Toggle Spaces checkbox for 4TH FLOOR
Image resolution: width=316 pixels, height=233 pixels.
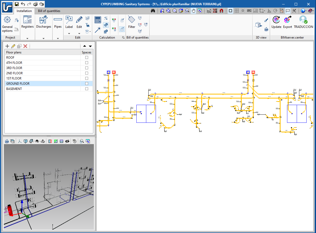click(87, 63)
